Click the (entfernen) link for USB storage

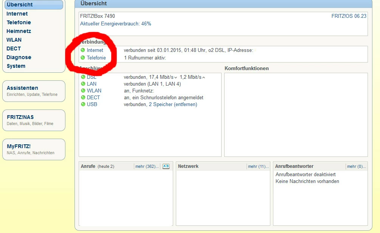click(186, 104)
